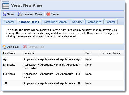Click the Field Name column header

point(11,53)
